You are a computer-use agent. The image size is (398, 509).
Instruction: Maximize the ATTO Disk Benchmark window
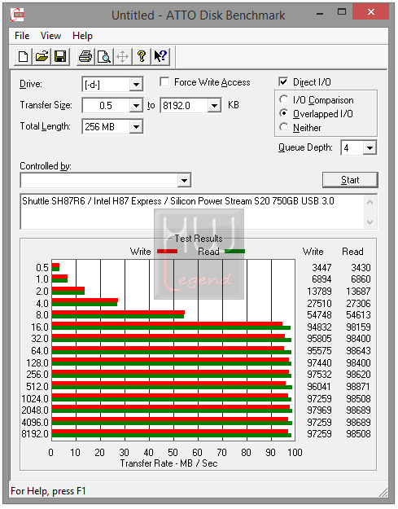[x=342, y=12]
